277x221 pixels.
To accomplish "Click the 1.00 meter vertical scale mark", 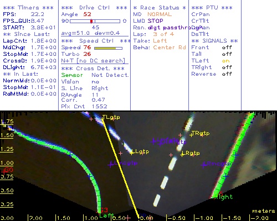I will pyautogui.click(x=7, y=163).
